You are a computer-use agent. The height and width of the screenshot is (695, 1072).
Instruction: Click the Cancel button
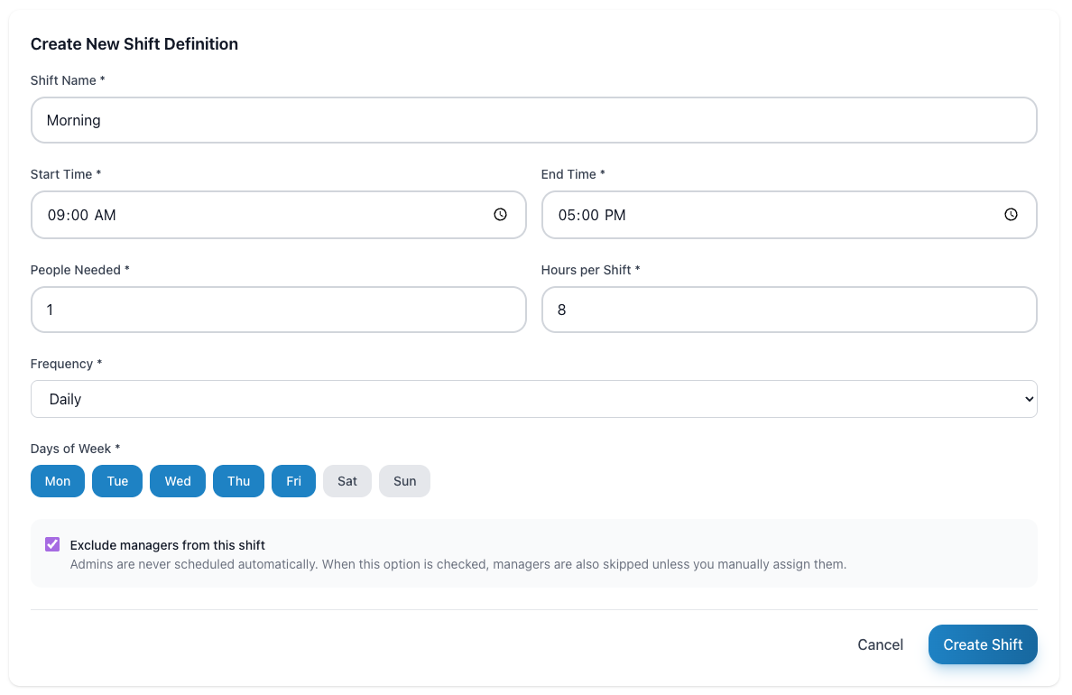[880, 644]
